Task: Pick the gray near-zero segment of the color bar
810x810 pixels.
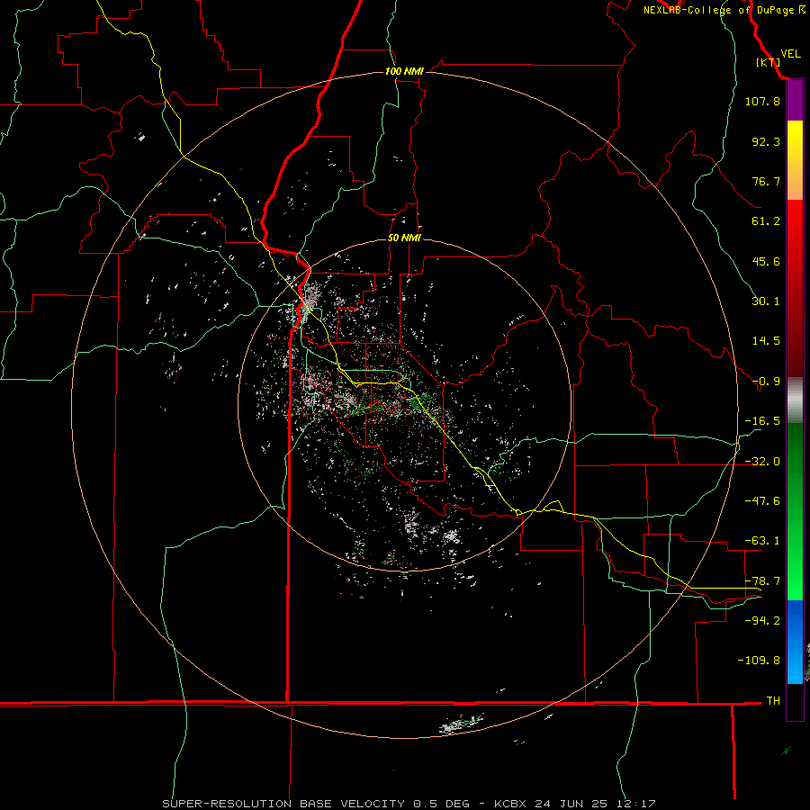Action: click(795, 400)
